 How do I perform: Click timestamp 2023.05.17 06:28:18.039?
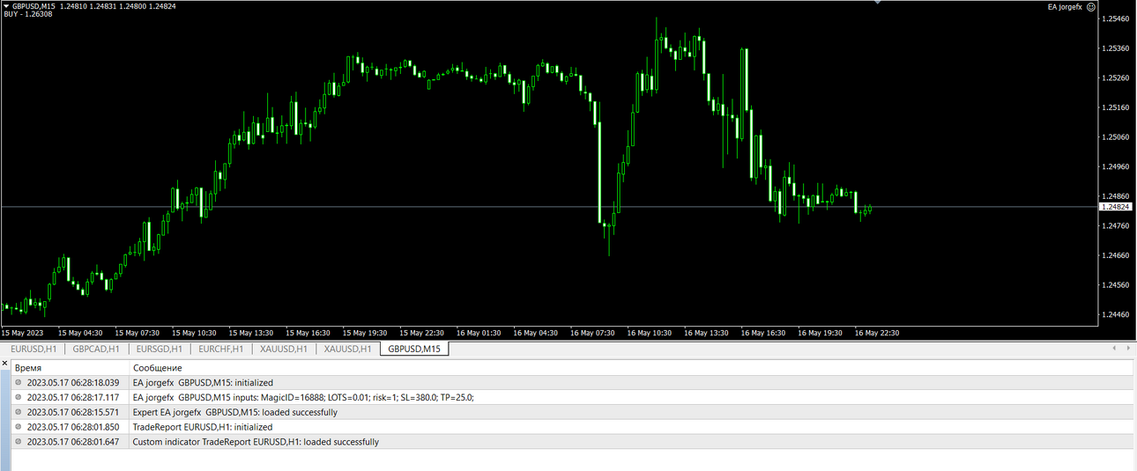click(73, 383)
